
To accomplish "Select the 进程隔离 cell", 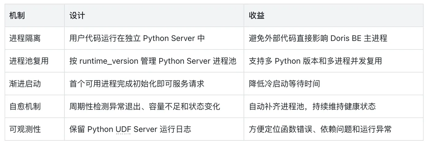I will (x=34, y=38).
